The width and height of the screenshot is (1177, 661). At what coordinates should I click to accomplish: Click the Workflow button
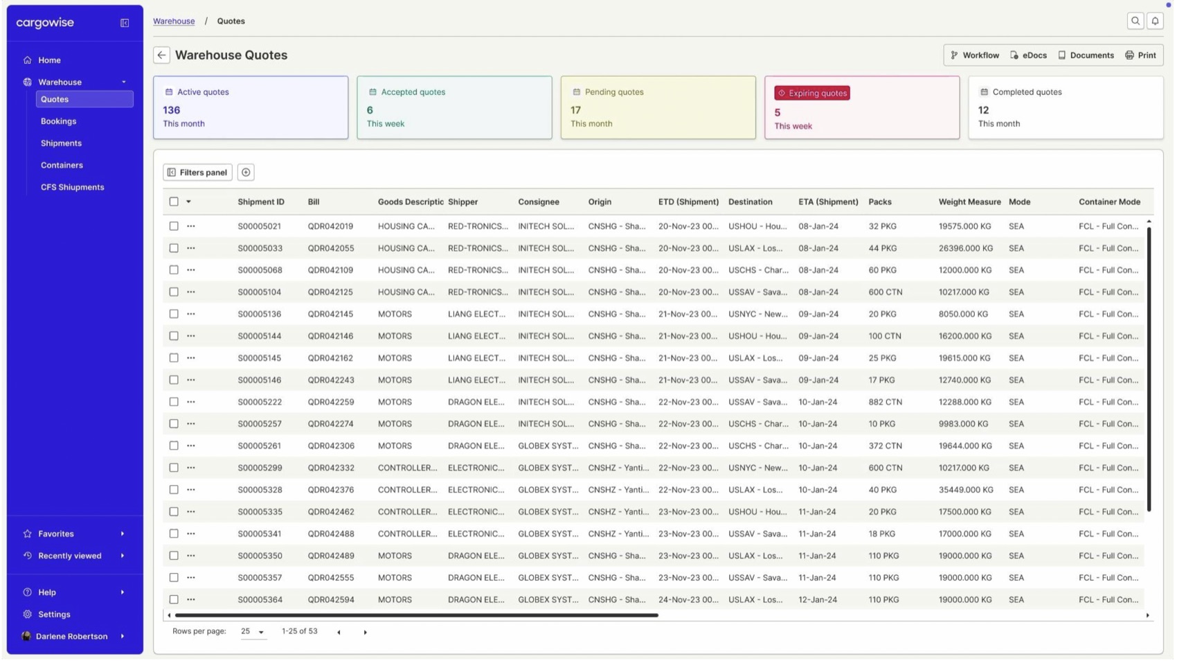[975, 55]
